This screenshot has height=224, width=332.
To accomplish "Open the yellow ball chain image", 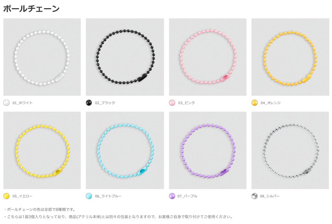I will point(42,150).
